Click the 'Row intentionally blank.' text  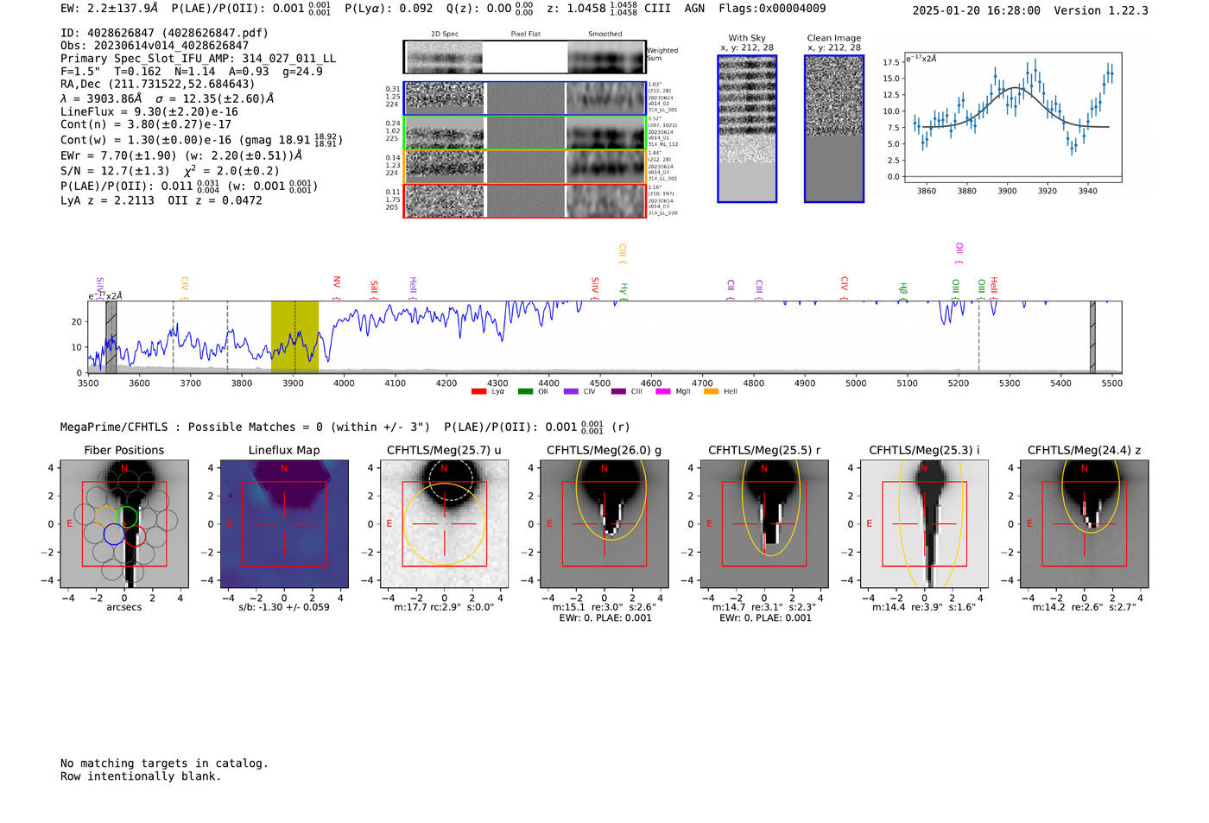(141, 776)
